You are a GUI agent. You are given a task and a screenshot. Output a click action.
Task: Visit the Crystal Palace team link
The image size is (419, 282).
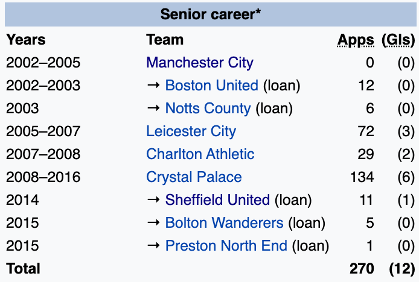click(194, 177)
